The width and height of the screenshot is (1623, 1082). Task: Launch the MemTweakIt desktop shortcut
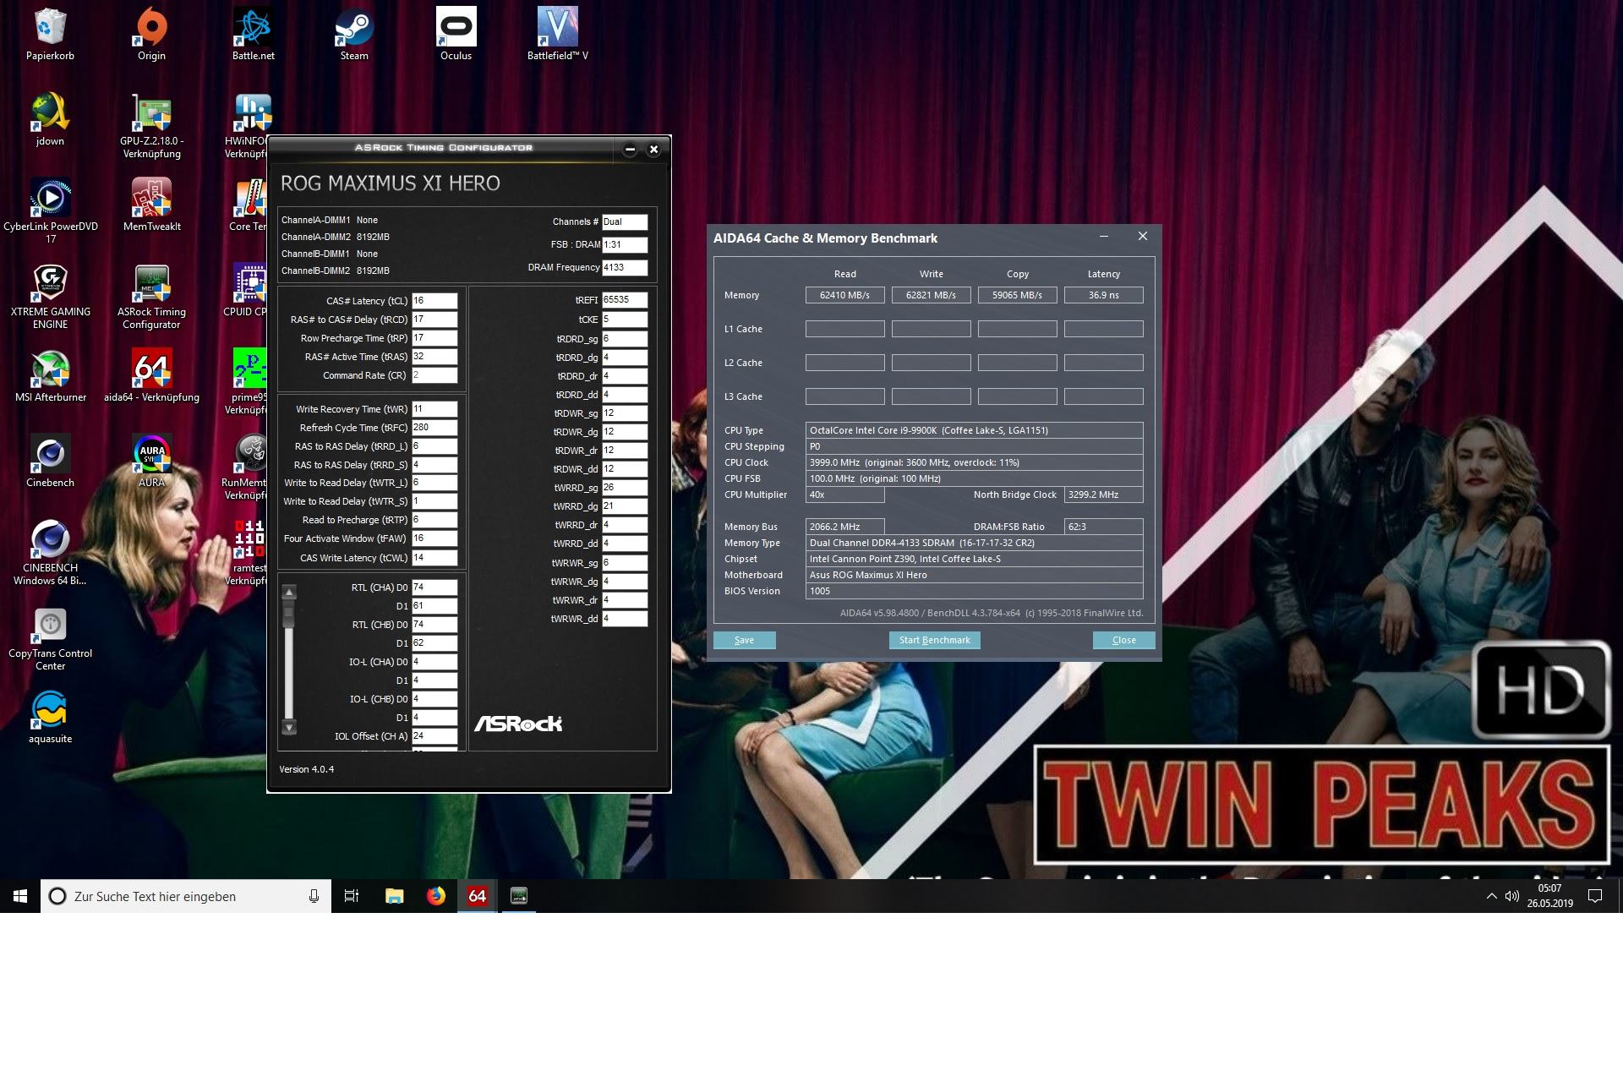pos(152,205)
